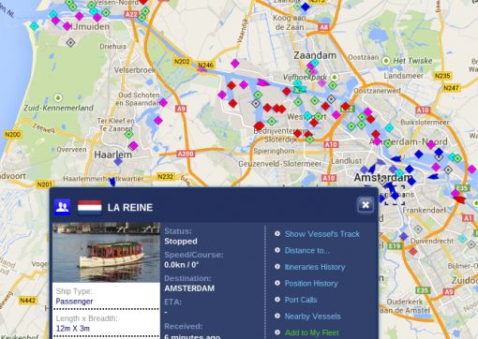The height and width of the screenshot is (339, 478).
Task: Select blue diamond marker right of Haarlem label
Action: 118,162
